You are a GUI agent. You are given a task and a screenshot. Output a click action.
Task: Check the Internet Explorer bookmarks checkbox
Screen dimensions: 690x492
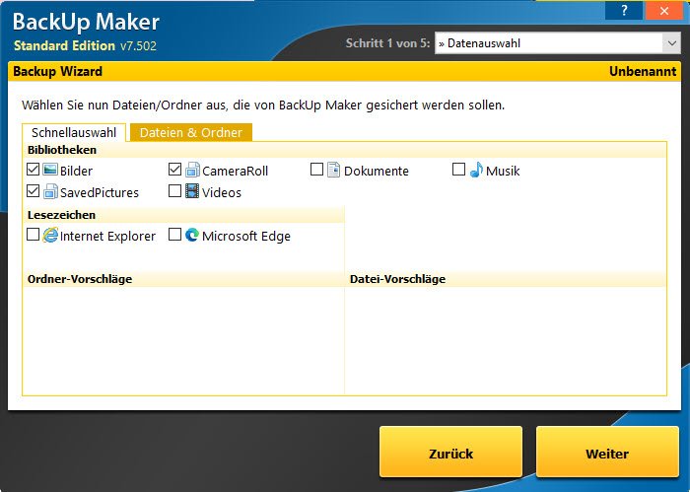click(x=33, y=235)
